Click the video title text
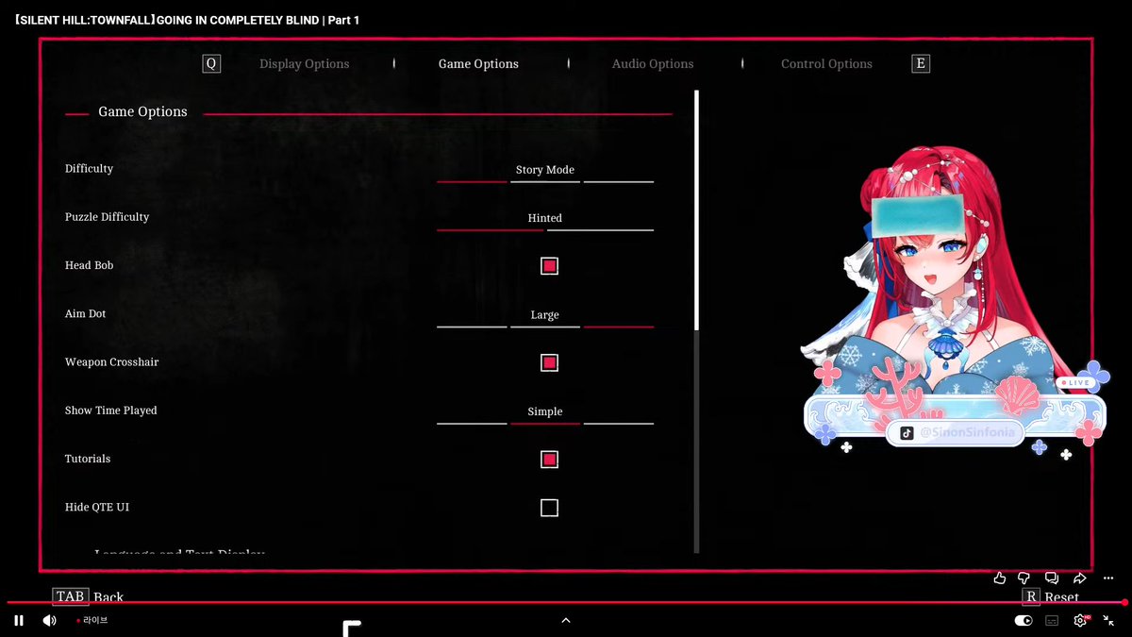Screen dimensions: 1132x637 click(x=188, y=20)
